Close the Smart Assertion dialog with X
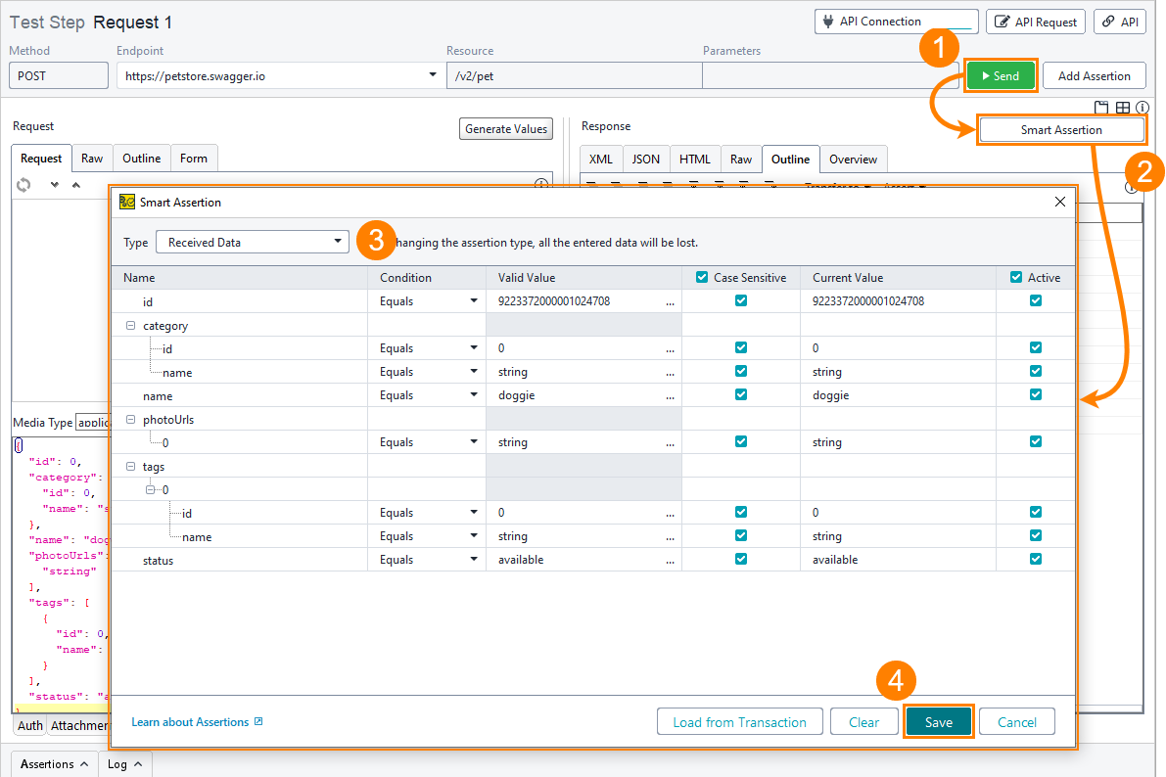This screenshot has height=777, width=1166. pos(1059,202)
